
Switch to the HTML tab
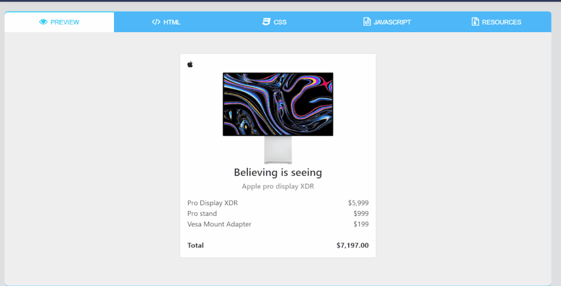click(x=172, y=22)
